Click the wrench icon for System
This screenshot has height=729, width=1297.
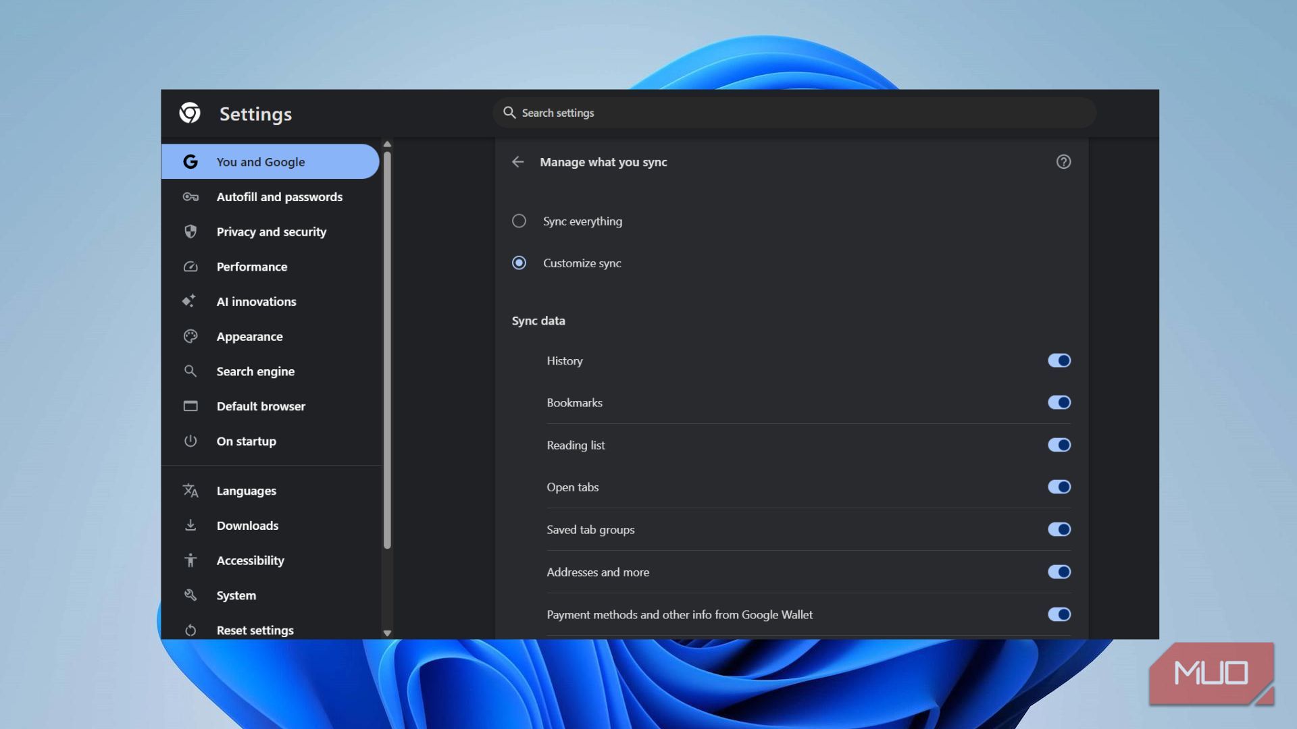190,595
